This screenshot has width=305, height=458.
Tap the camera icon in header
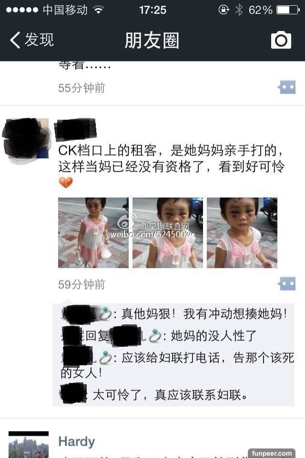(281, 40)
